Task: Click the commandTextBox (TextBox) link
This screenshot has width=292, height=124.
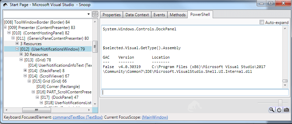Action: click(78, 117)
